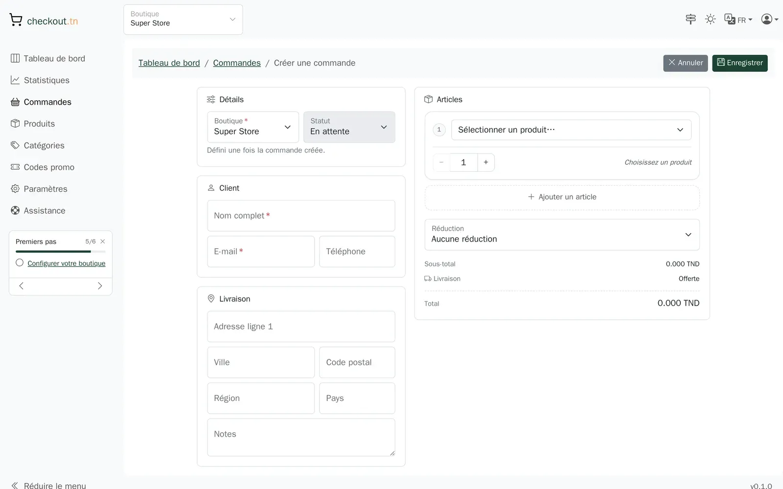Click Tableau de bord breadcrumb link

pos(169,63)
